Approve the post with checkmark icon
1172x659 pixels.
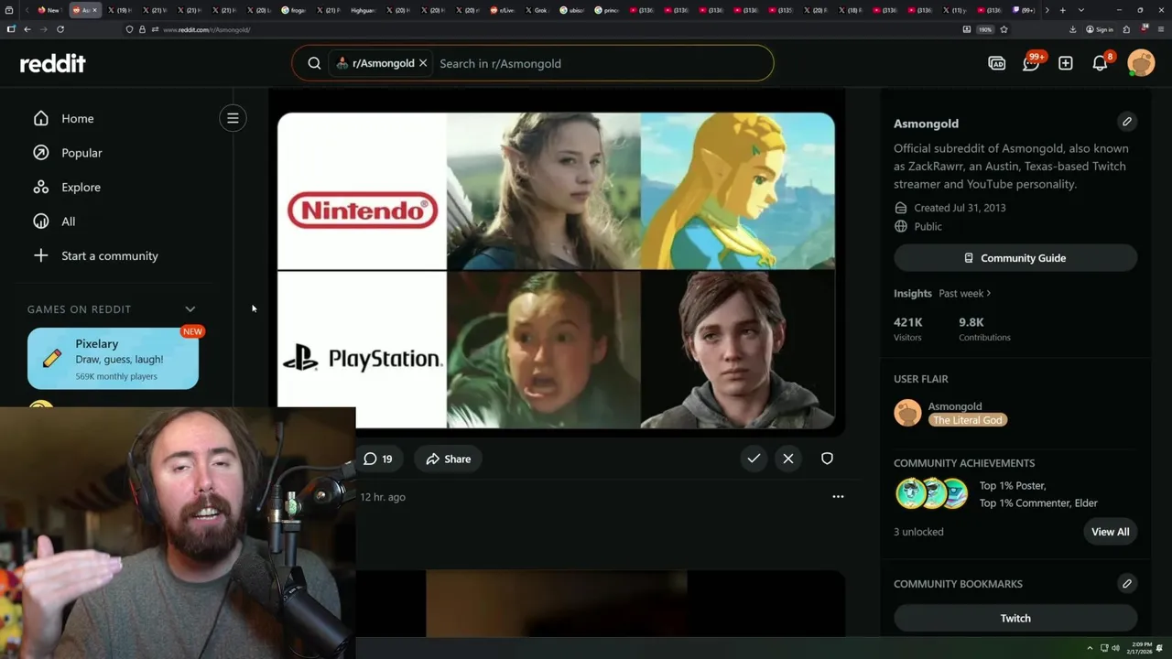(754, 459)
